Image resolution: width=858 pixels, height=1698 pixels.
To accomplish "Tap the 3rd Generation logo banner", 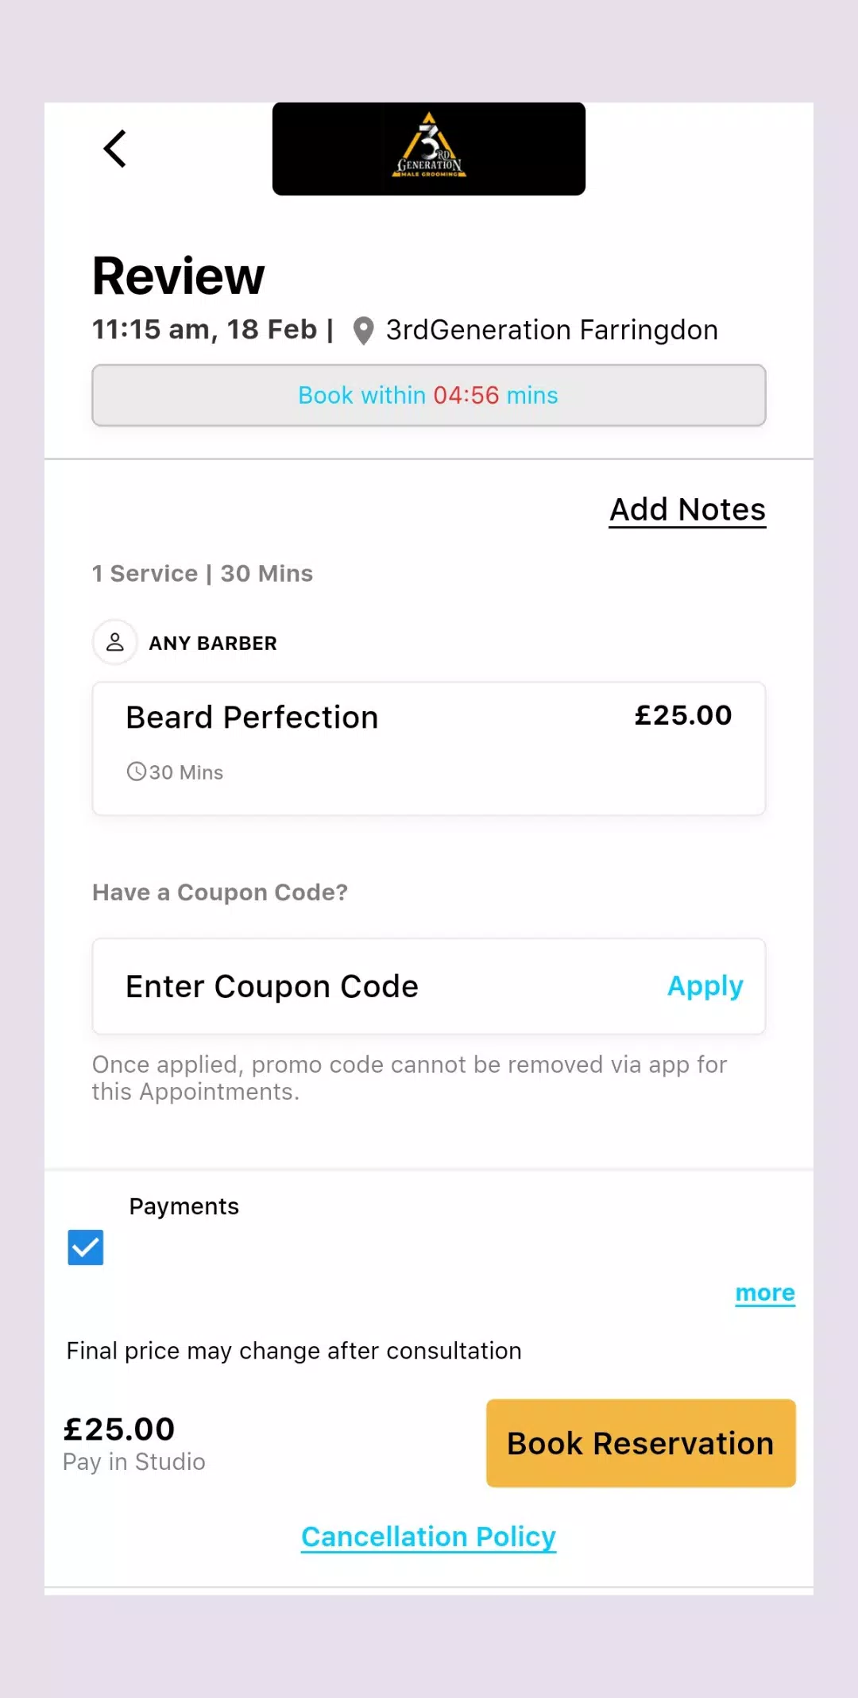I will click(429, 149).
